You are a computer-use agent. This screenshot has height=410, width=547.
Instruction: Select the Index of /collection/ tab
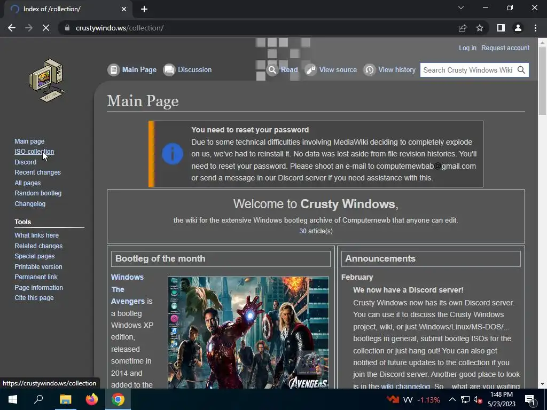point(68,9)
